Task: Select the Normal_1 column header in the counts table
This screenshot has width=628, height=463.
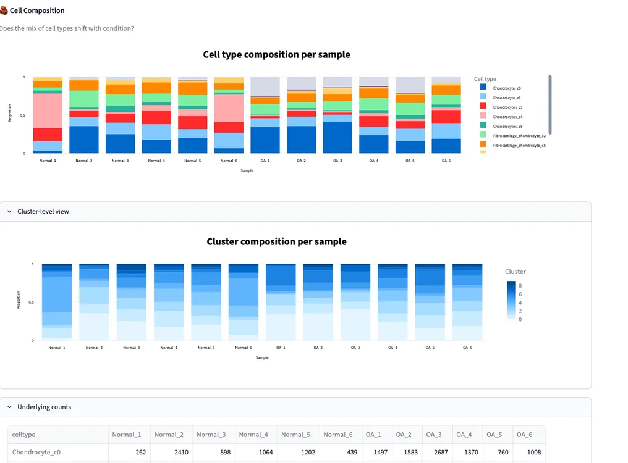Action: (x=129, y=435)
